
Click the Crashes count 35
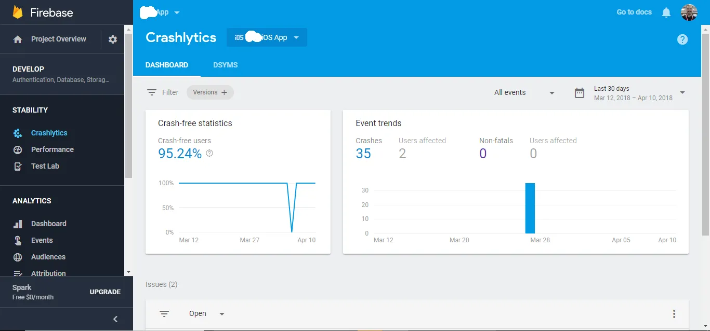(363, 154)
